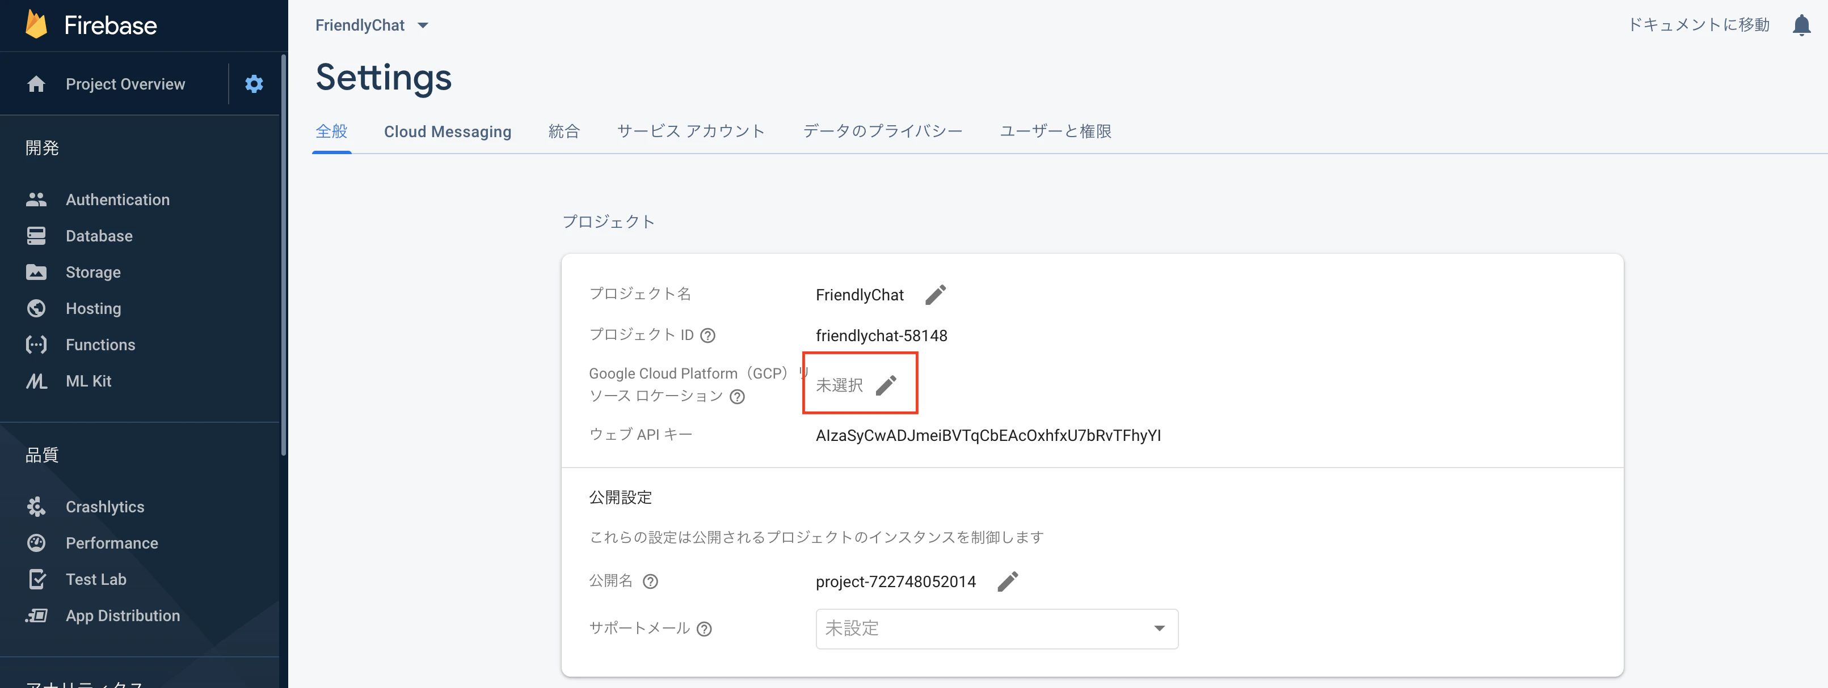The height and width of the screenshot is (688, 1828).
Task: Open project settings gear icon
Action: 254,84
